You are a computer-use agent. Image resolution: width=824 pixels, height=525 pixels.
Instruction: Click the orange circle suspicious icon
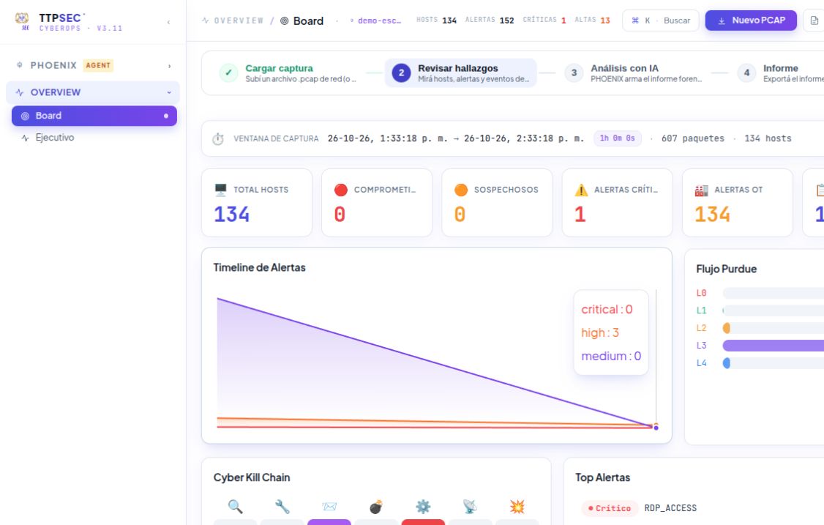461,190
